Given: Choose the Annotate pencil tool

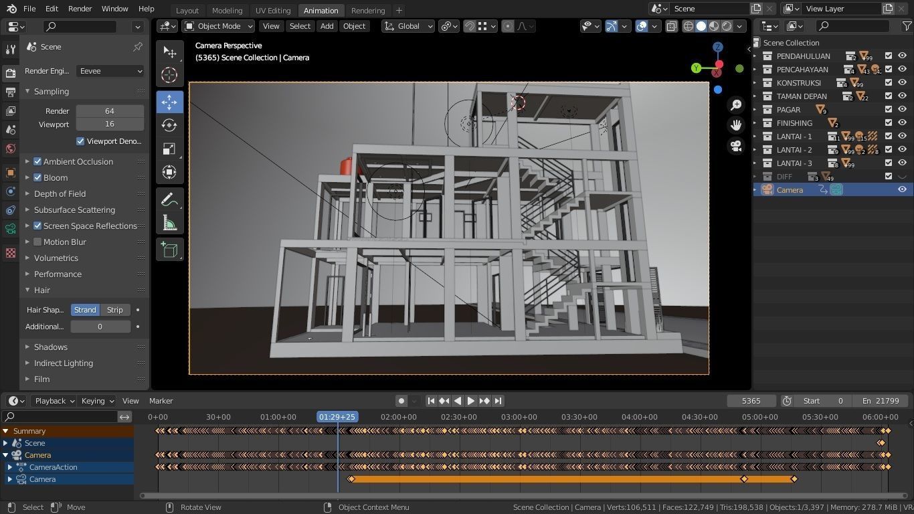Looking at the screenshot, I should (169, 199).
